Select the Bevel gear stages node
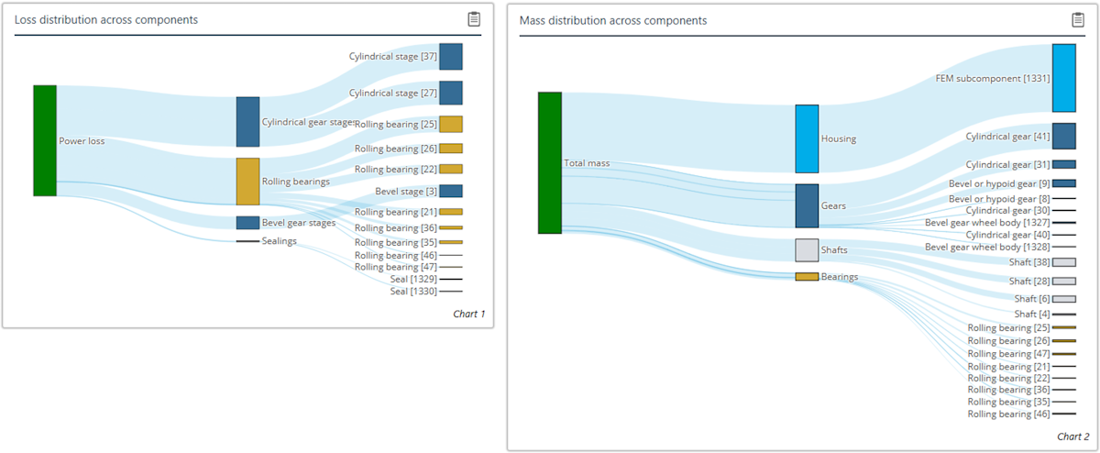The height and width of the screenshot is (453, 1100). click(x=247, y=223)
